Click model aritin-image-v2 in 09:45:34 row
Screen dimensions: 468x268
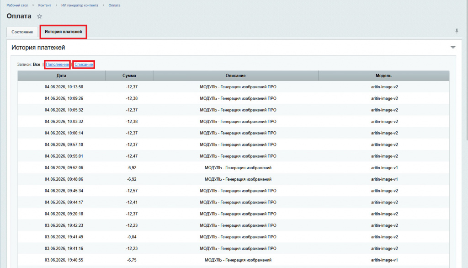[x=384, y=191]
